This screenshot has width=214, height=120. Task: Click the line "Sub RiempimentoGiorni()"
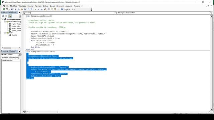click(39, 16)
